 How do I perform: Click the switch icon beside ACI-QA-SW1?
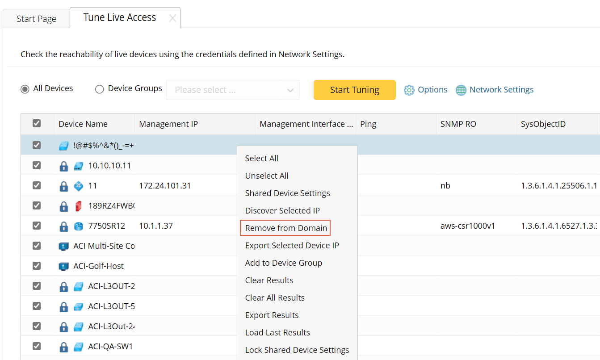coord(79,347)
